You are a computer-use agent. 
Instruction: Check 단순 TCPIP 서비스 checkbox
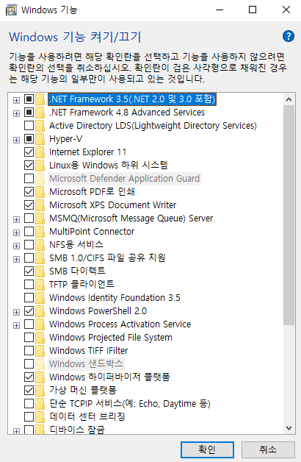(x=29, y=403)
